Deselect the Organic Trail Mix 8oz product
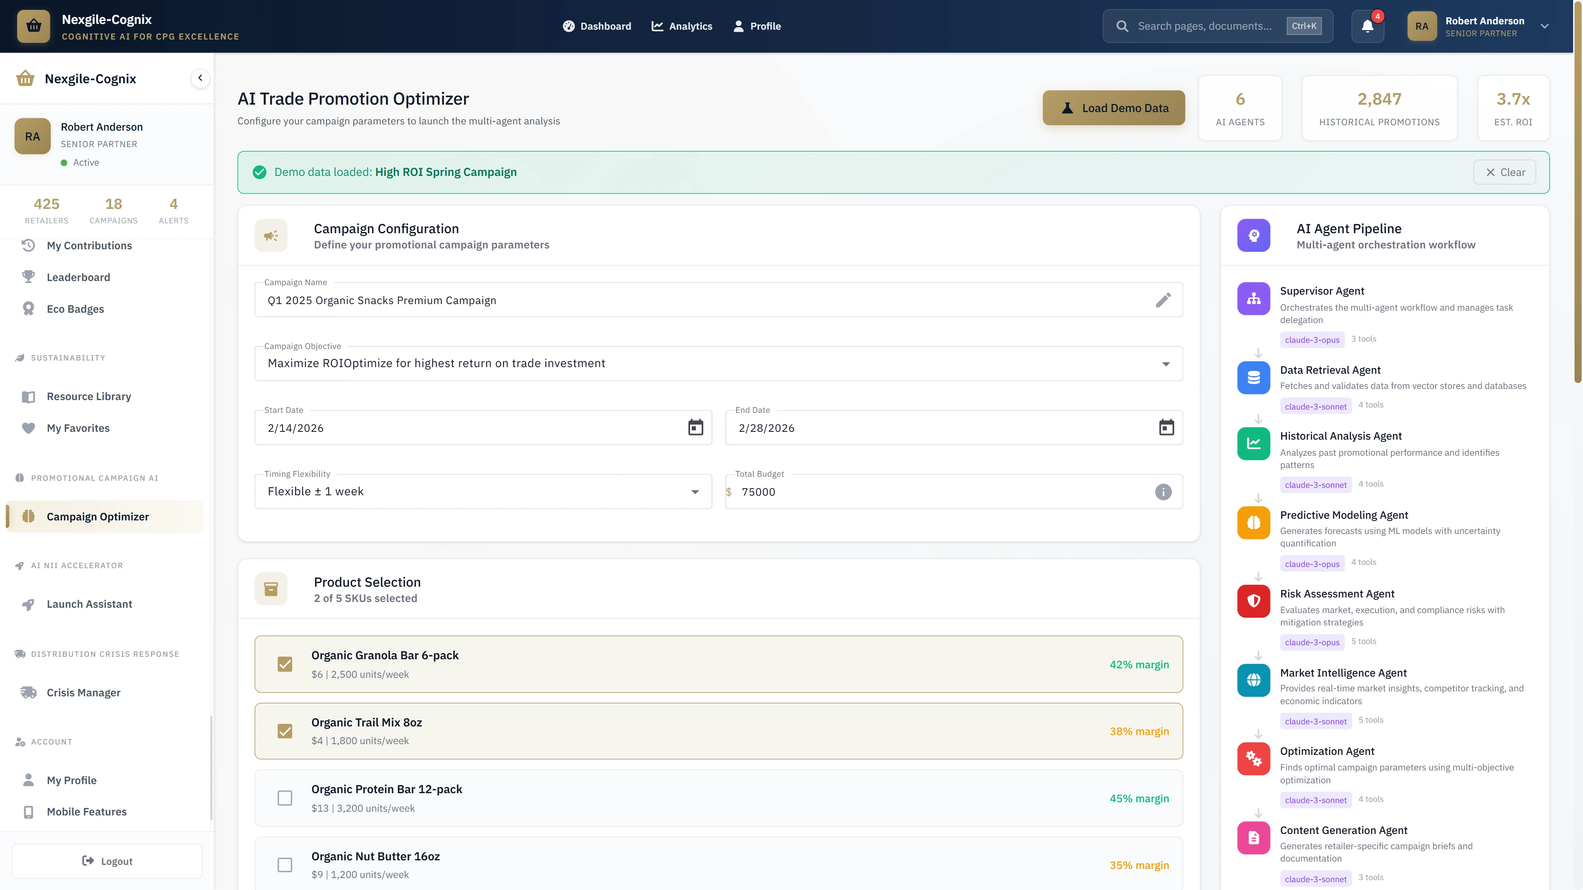The width and height of the screenshot is (1583, 890). 285,731
